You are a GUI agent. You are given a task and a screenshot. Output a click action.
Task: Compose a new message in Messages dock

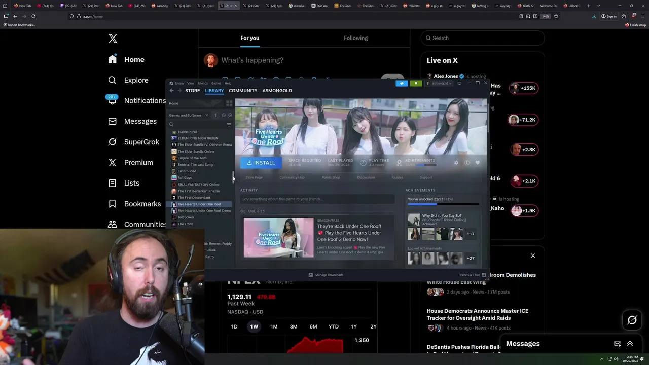click(617, 344)
